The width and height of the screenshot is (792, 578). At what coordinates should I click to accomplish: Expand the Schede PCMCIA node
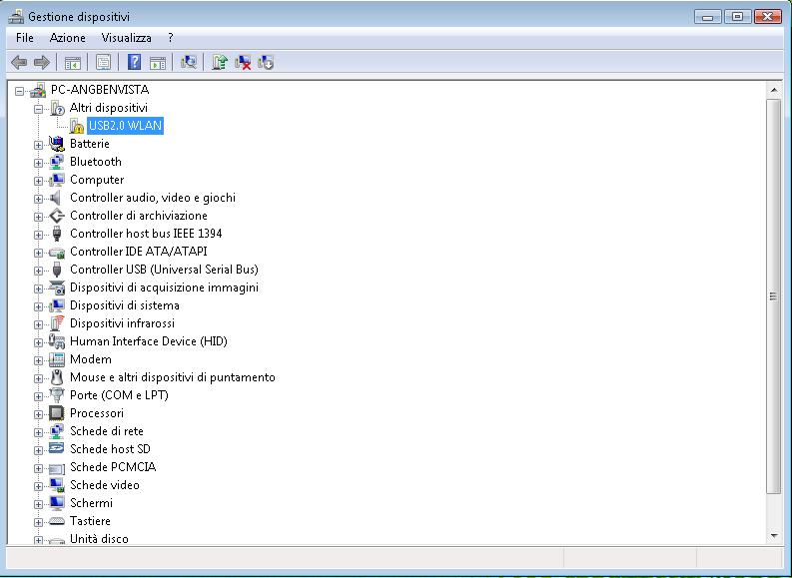click(38, 468)
